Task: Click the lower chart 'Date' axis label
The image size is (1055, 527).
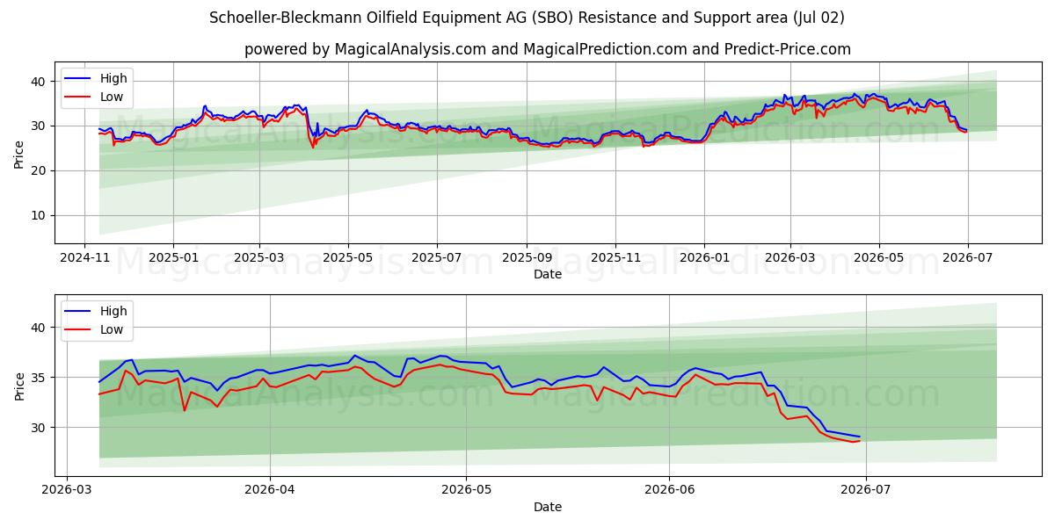Action: (x=548, y=507)
